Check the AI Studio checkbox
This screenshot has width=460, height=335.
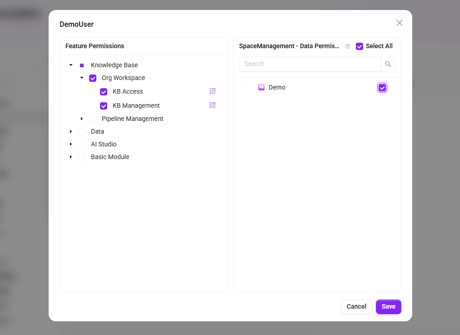click(82, 145)
